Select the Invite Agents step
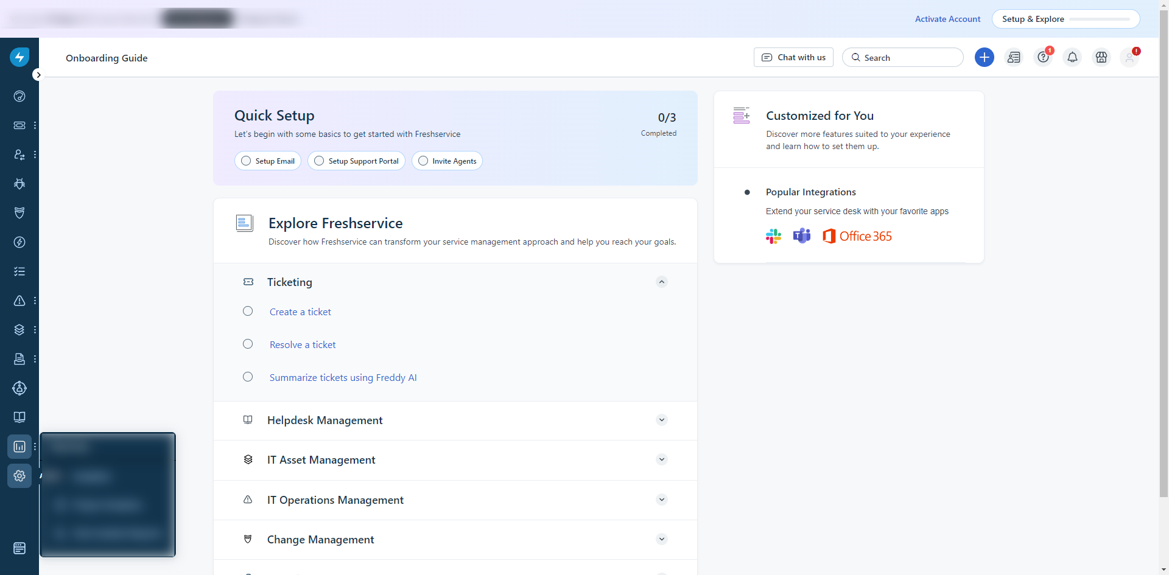 (447, 161)
